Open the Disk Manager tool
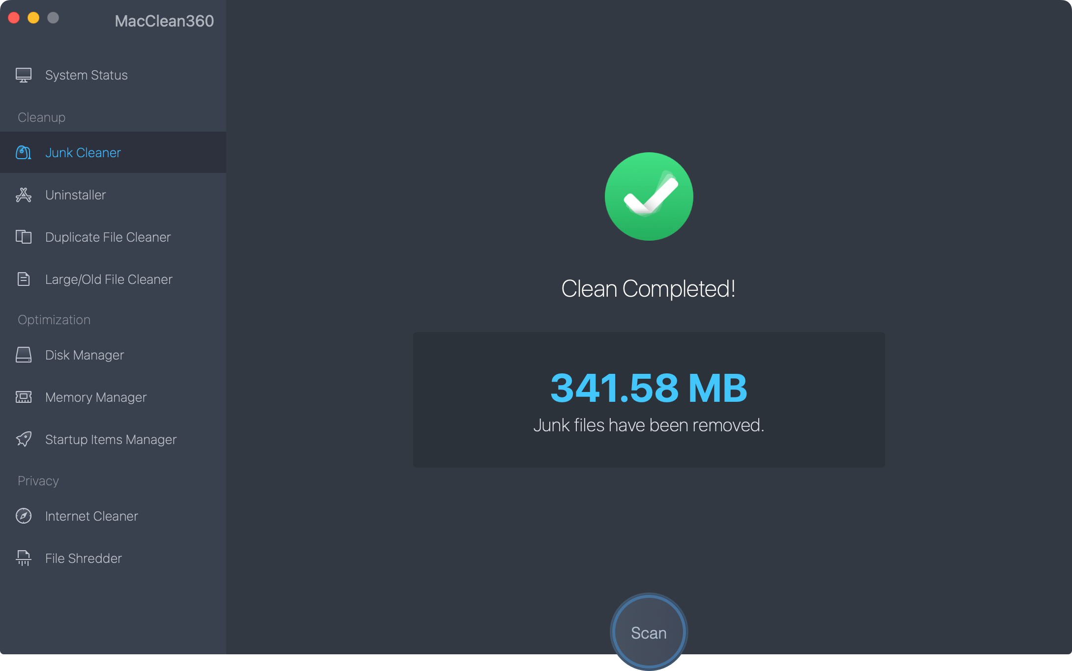Viewport: 1072px width, 671px height. coord(84,355)
